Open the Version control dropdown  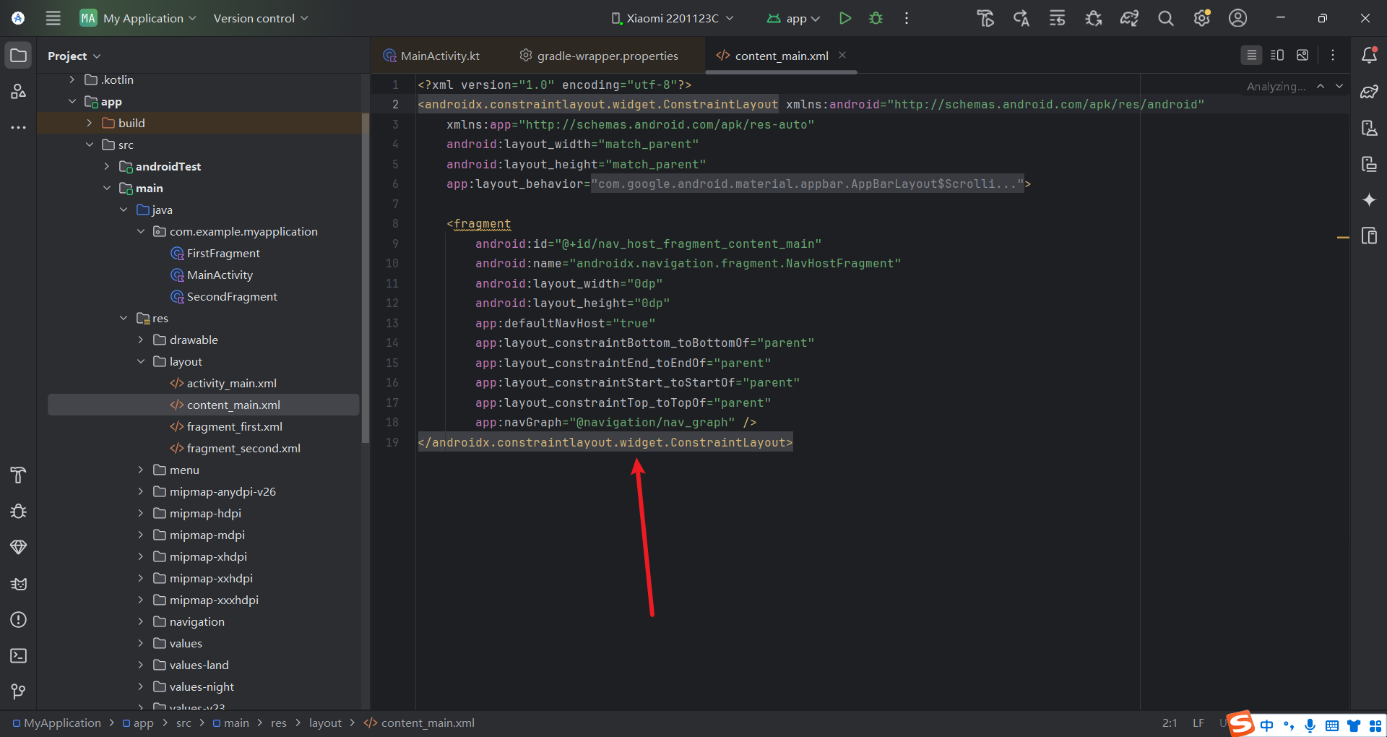(261, 18)
